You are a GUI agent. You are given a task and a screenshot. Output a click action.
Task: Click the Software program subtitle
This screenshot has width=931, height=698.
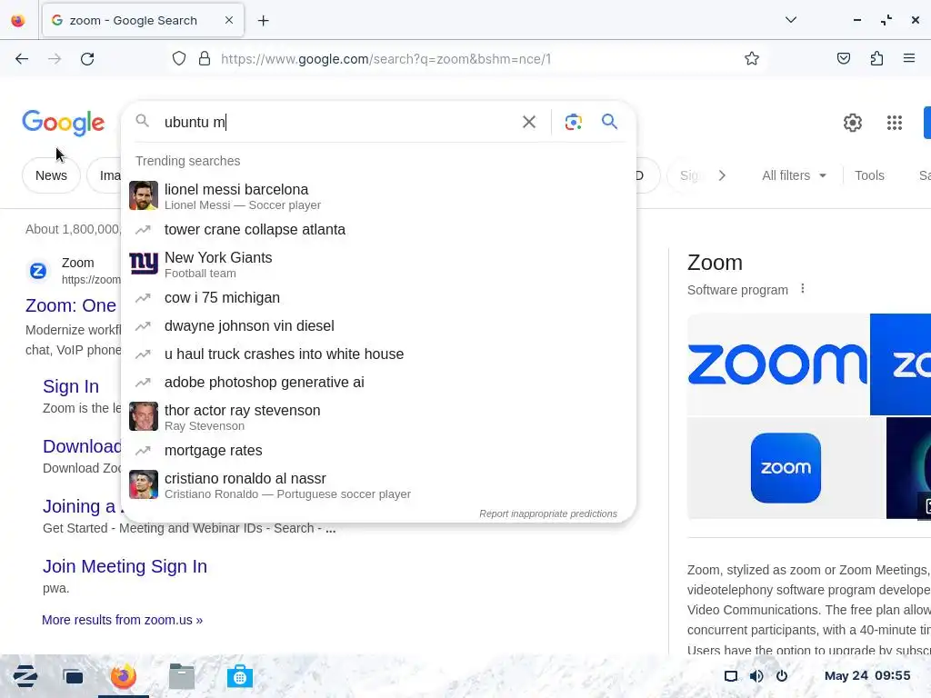pos(737,290)
